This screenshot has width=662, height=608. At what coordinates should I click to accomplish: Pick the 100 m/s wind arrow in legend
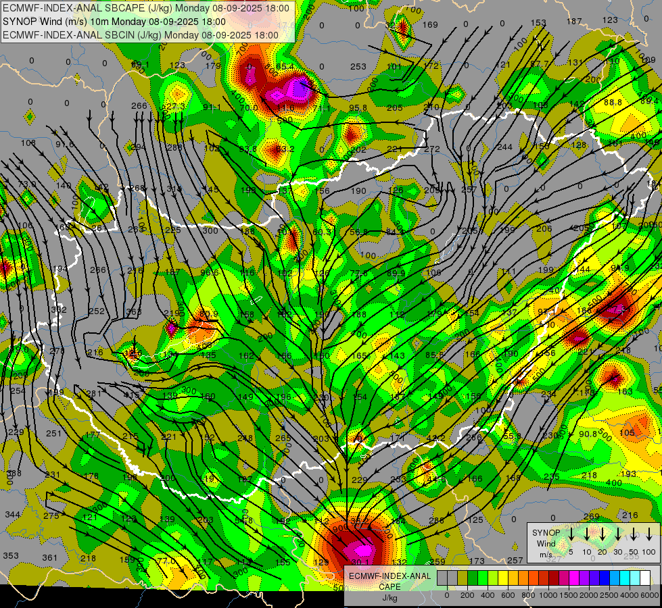point(649,534)
